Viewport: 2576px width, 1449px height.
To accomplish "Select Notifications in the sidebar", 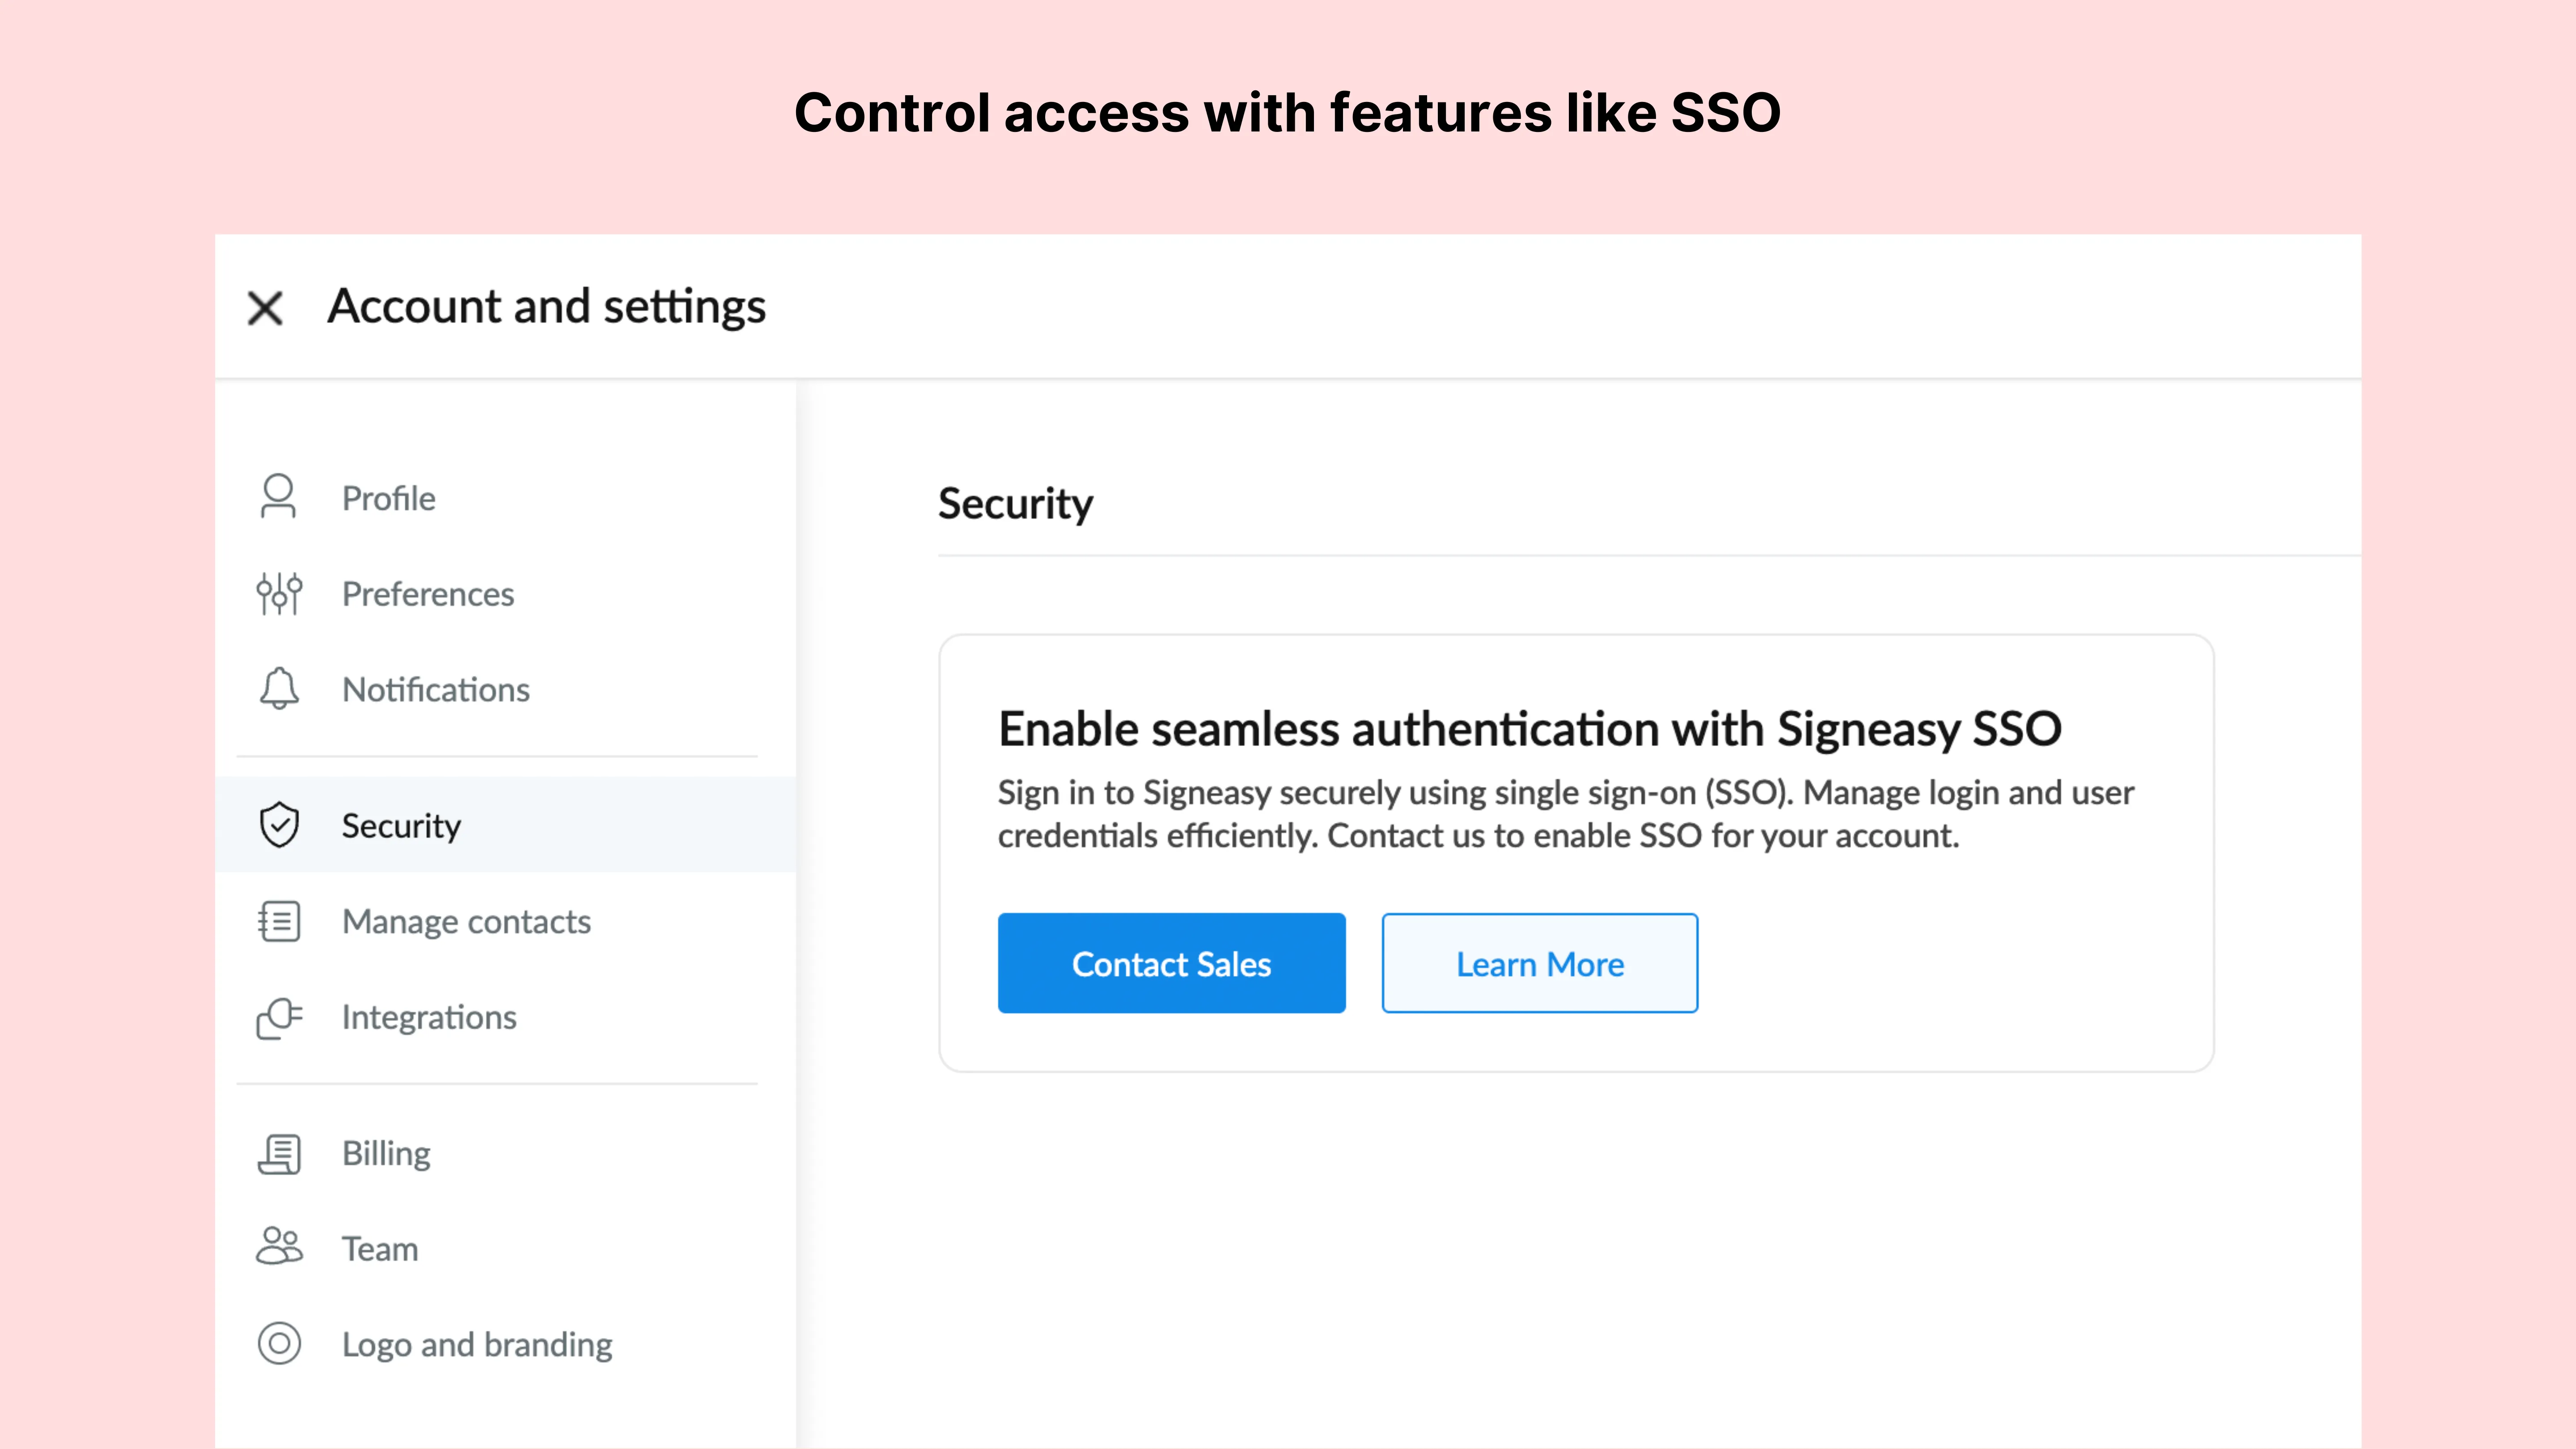I will (435, 690).
